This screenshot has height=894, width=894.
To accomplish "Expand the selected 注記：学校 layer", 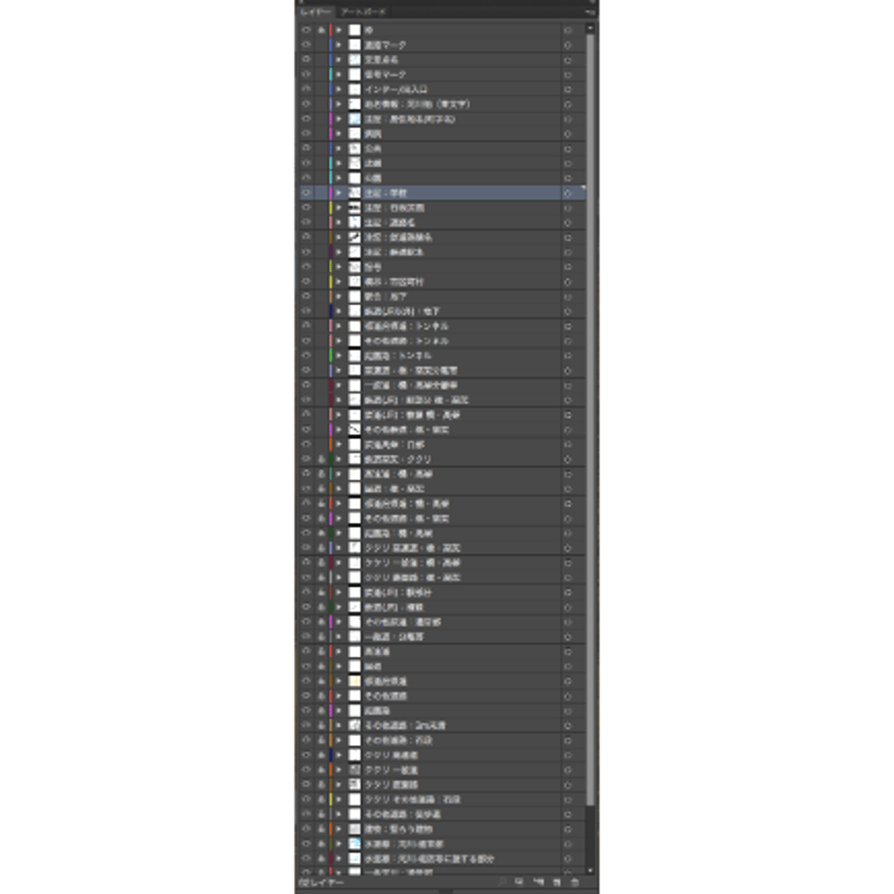I will click(x=339, y=192).
